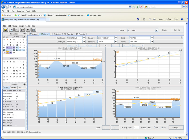Open the Profile dropdown for John Smith

(157, 30)
